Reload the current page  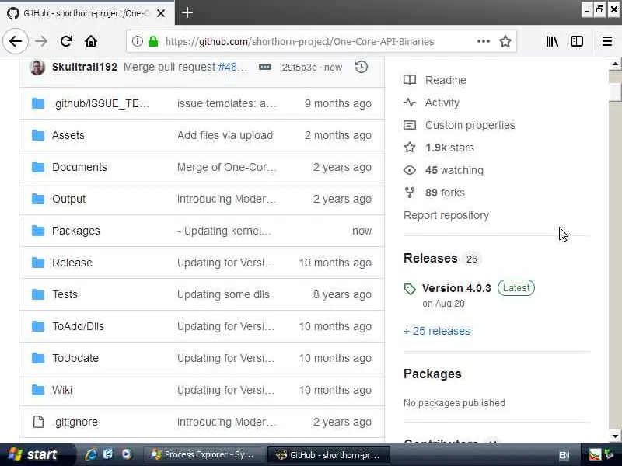pos(66,41)
